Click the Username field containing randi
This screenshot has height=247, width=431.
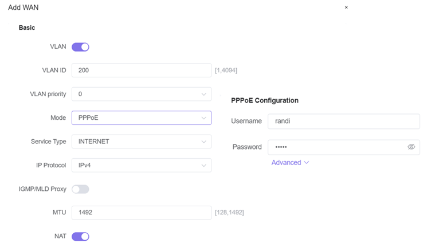344,121
